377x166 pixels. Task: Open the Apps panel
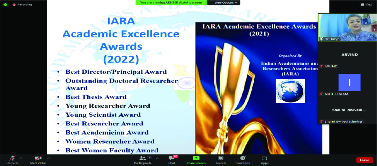click(x=265, y=160)
